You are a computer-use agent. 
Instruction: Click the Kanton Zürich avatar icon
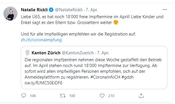click(x=28, y=53)
